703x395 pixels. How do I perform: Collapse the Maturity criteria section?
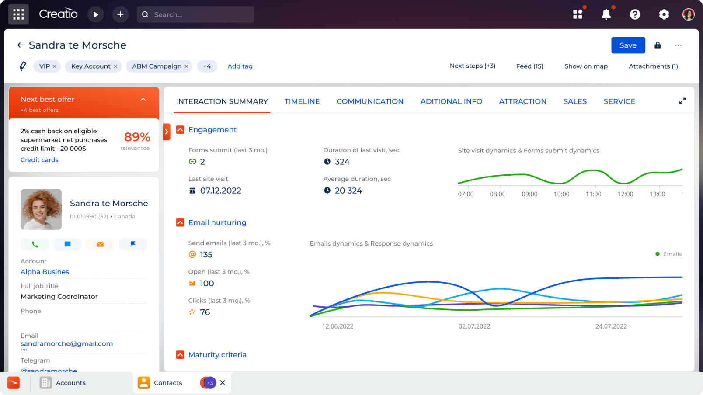click(x=180, y=354)
